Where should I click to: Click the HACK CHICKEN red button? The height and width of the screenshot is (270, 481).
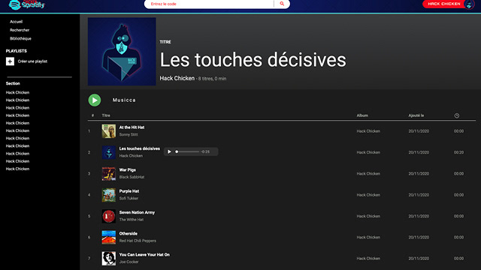click(x=444, y=4)
